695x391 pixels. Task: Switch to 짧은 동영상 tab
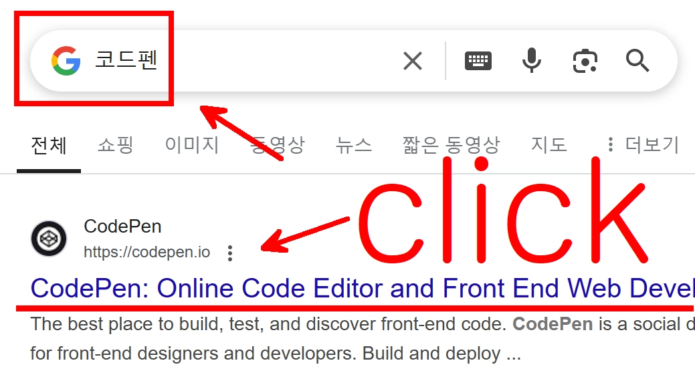452,145
